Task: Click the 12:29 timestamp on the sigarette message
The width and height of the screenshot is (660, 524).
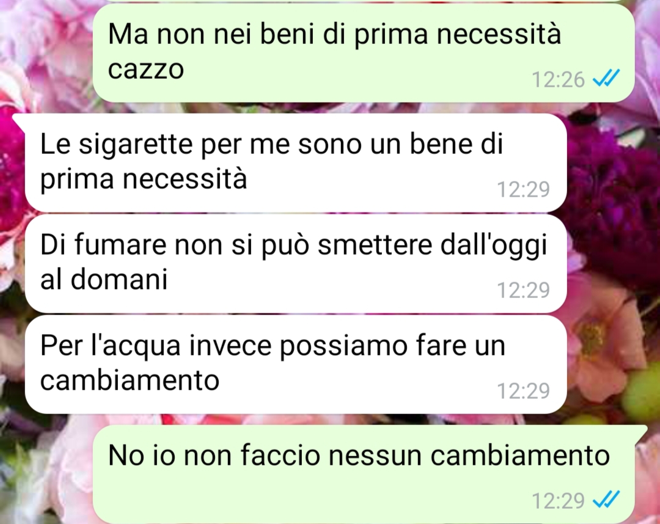Action: pyautogui.click(x=523, y=189)
